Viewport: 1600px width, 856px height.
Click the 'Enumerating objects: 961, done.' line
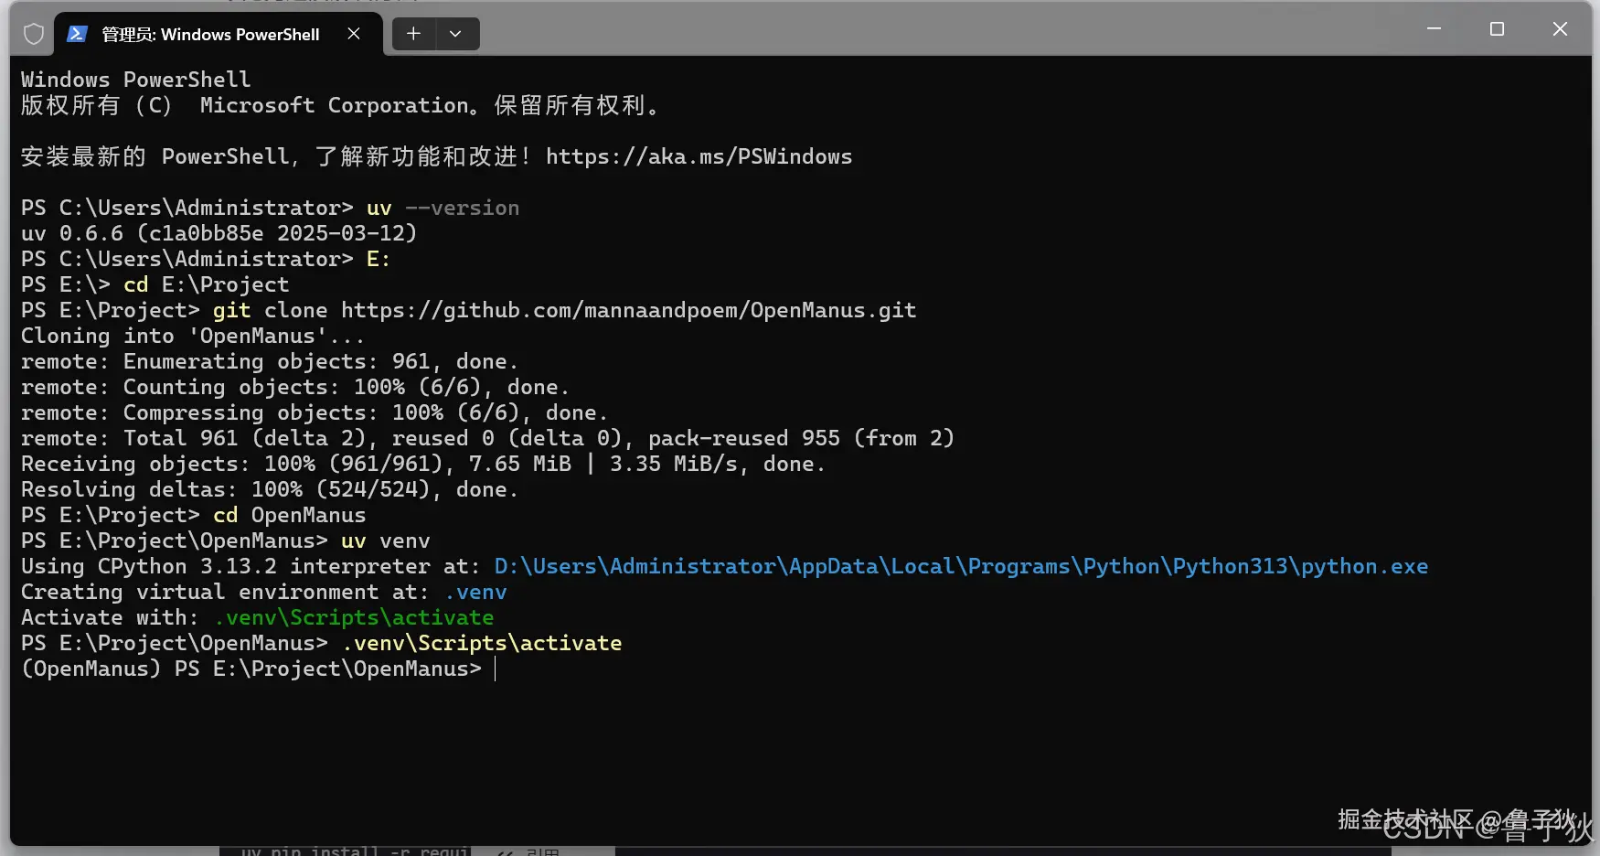[x=270, y=361]
